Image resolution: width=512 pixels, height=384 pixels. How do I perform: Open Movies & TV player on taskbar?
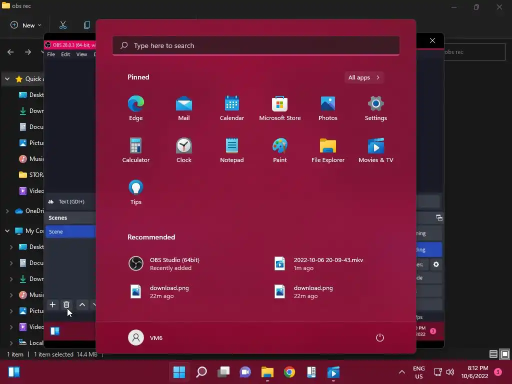click(x=333, y=372)
